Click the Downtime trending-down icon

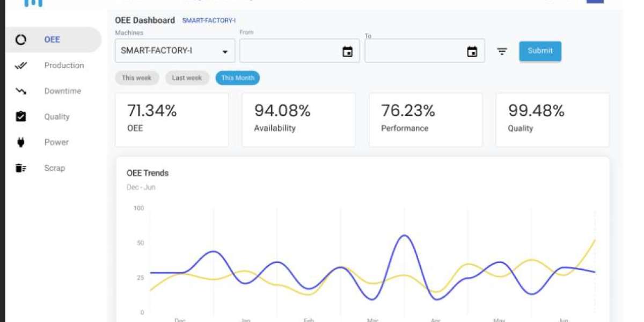click(x=21, y=91)
